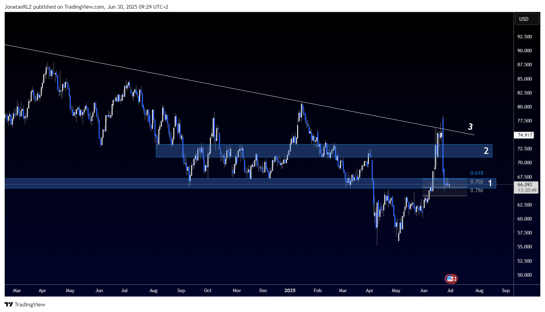Select the zone label numbered 2
This screenshot has height=312, width=545.
486,151
